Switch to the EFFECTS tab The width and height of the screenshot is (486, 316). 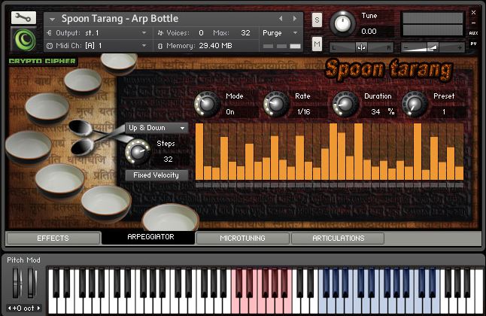pyautogui.click(x=53, y=239)
